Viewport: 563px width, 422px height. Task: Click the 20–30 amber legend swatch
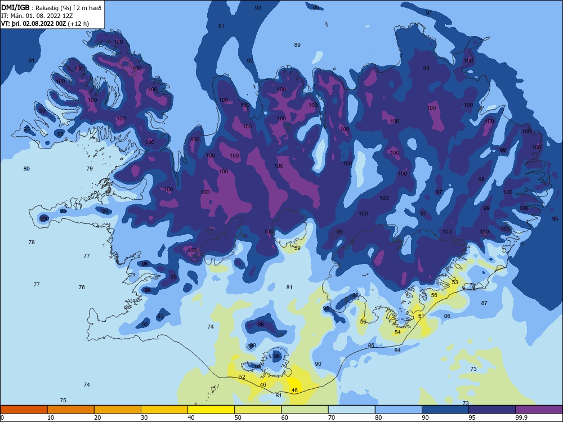click(x=118, y=410)
